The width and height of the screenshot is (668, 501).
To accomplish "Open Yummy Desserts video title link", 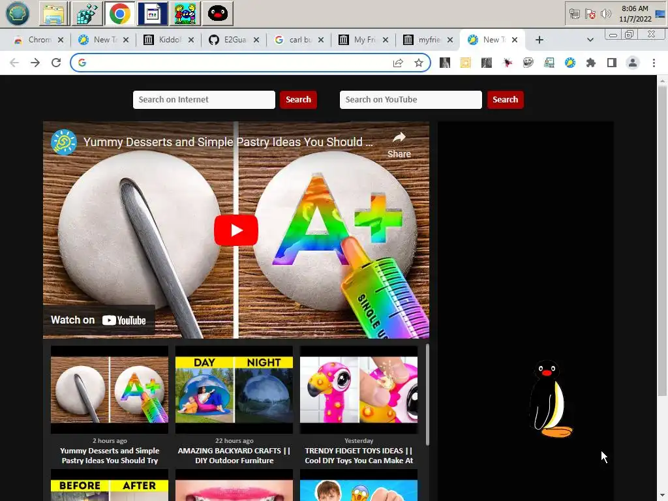I will (228, 142).
